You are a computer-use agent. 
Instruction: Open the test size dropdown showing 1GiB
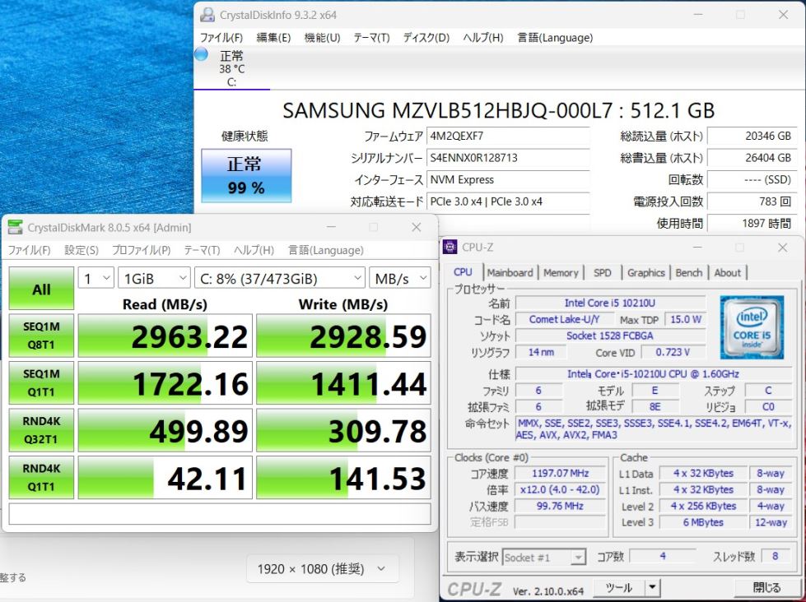click(x=154, y=278)
